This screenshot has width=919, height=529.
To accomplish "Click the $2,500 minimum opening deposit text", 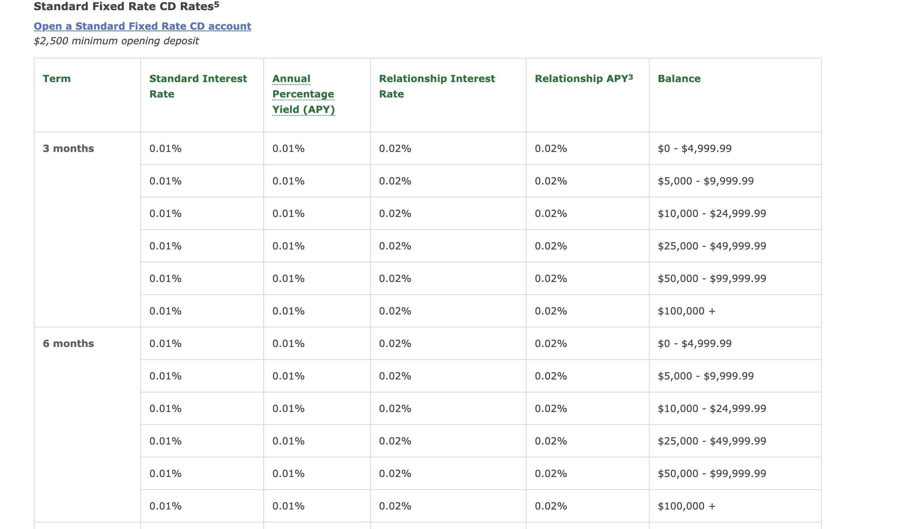I will (x=116, y=41).
